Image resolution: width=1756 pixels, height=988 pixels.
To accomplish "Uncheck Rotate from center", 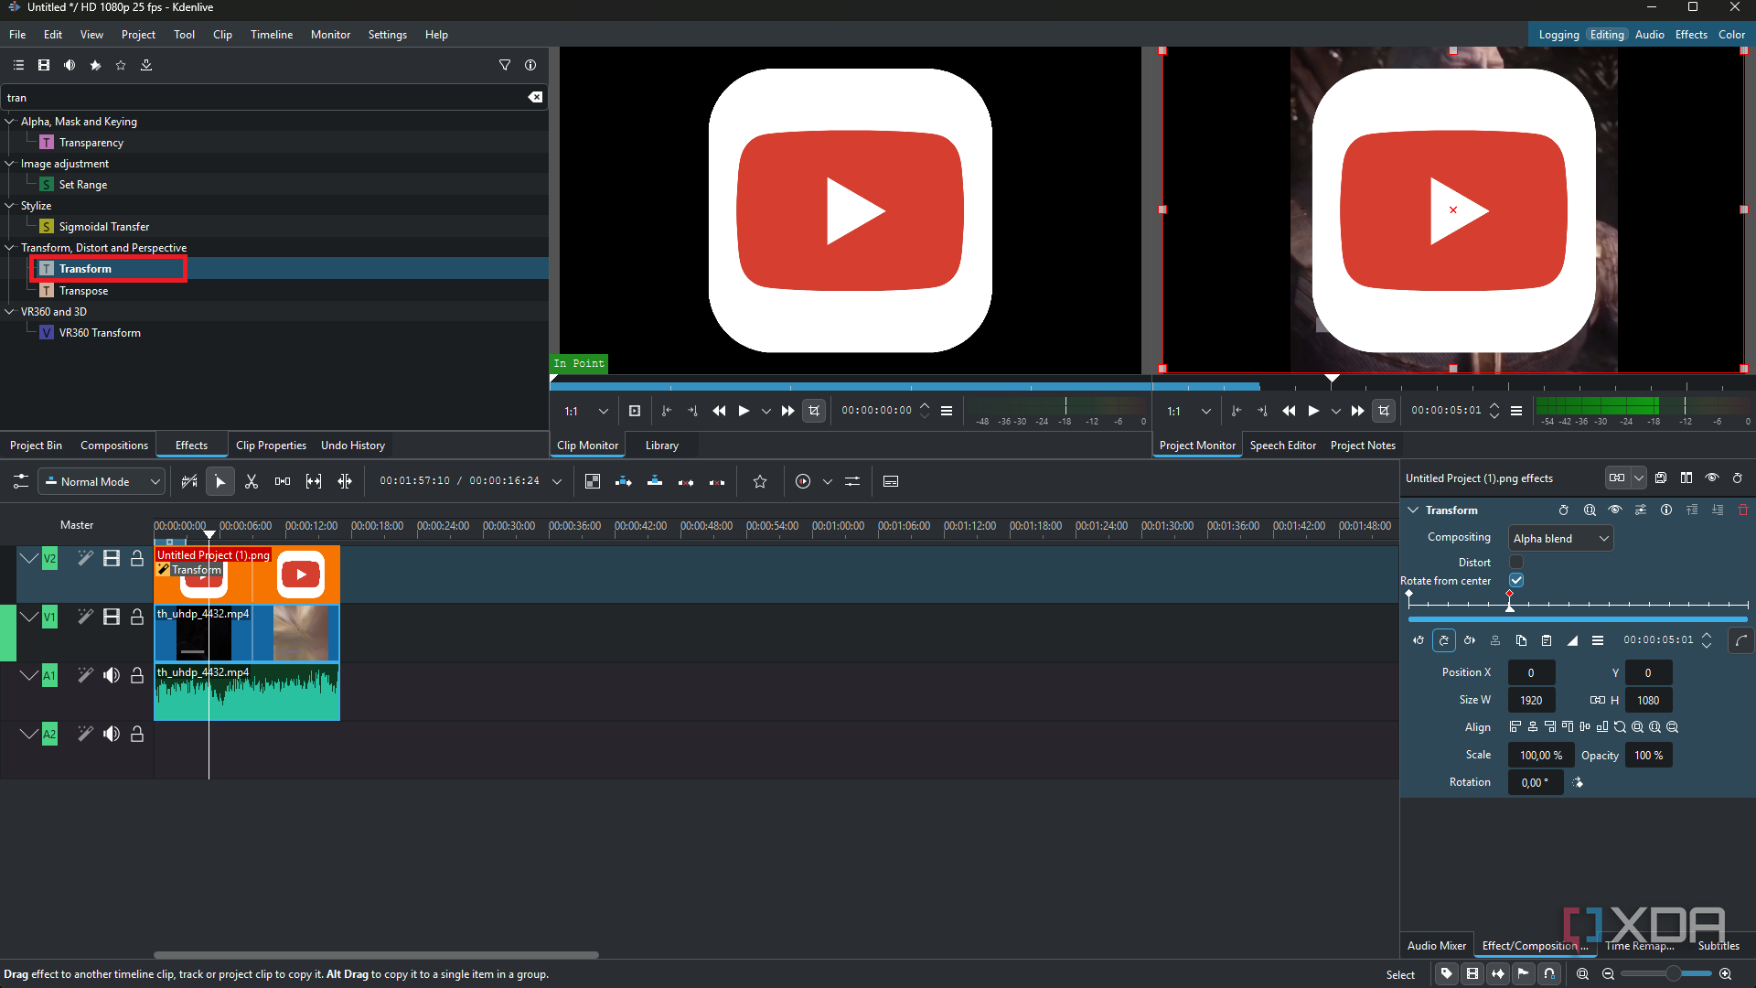I will [1516, 580].
